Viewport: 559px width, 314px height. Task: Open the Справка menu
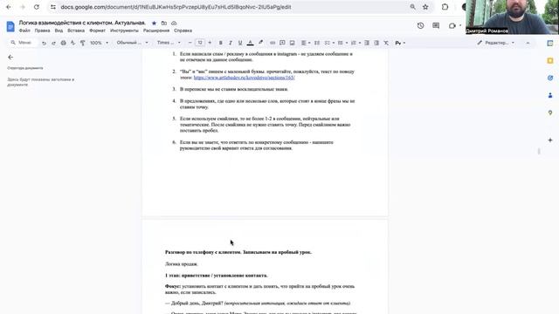point(183,31)
